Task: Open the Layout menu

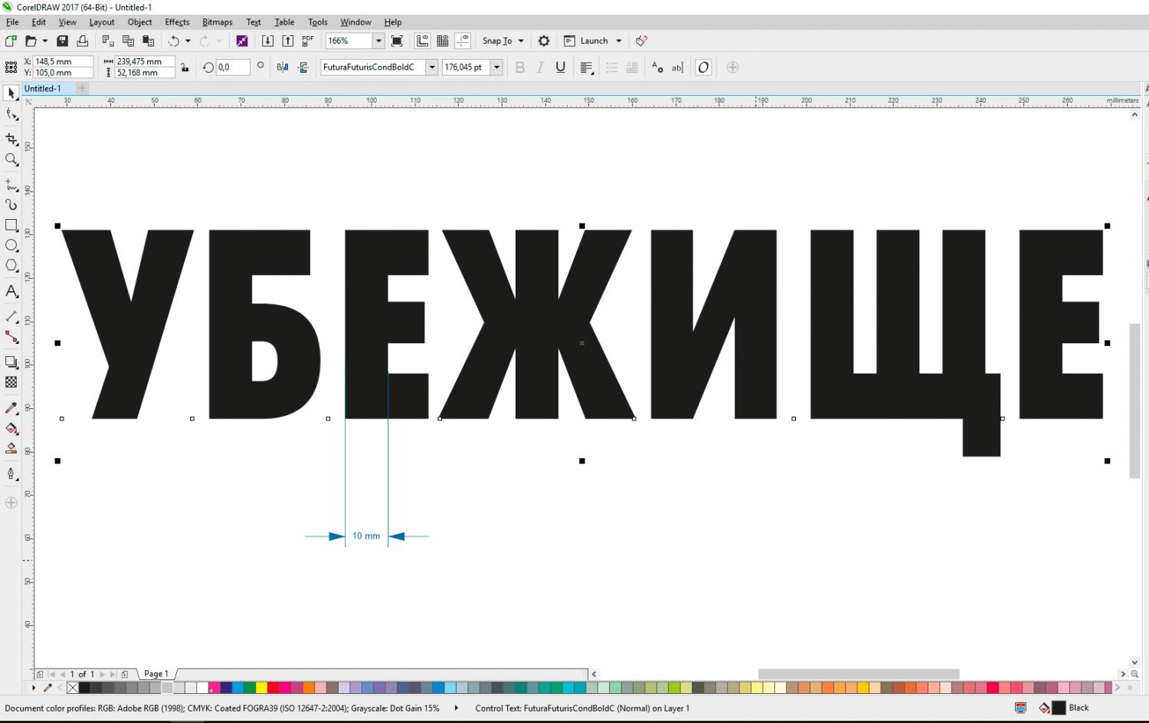Action: pos(102,22)
